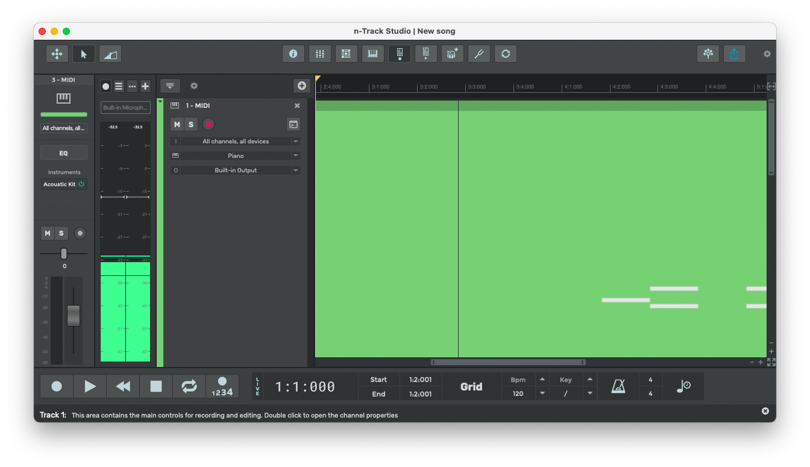Click the piano icon under 3 - MIDI
The height and width of the screenshot is (467, 810).
(63, 98)
